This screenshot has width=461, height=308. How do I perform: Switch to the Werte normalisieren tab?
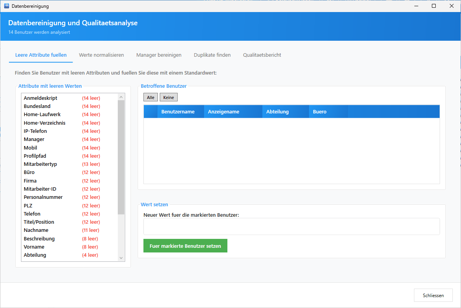click(x=101, y=55)
